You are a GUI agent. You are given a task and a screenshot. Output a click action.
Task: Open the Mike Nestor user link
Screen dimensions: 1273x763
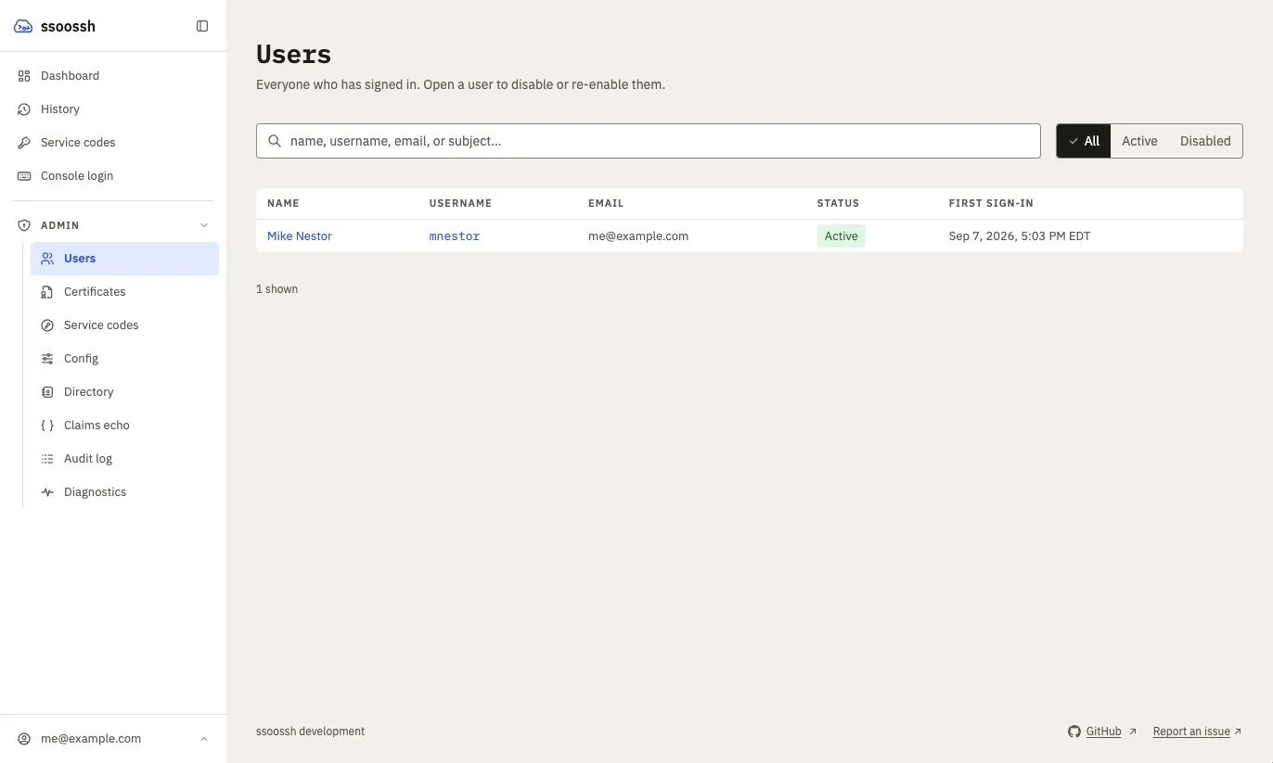point(299,236)
